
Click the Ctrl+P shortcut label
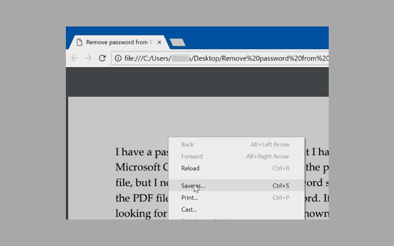pos(281,197)
